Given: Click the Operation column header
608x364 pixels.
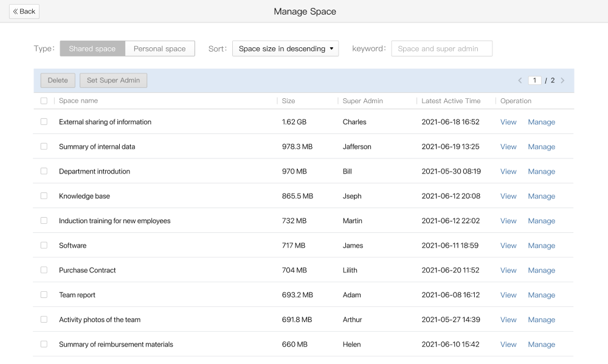Looking at the screenshot, I should tap(516, 101).
